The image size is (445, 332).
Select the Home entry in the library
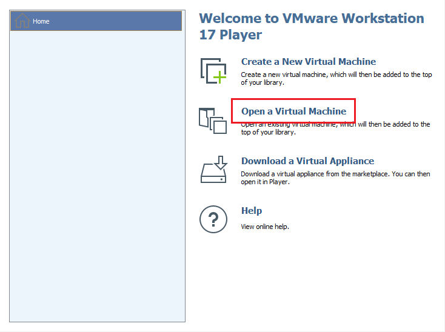click(x=96, y=21)
